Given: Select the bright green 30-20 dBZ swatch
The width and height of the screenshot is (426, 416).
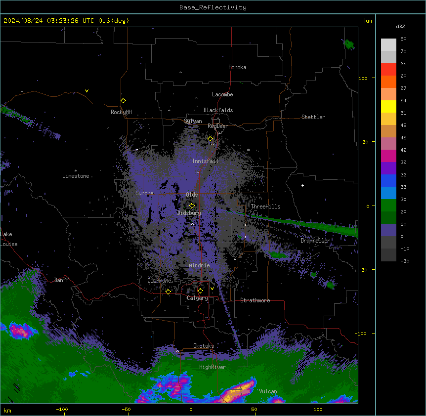Looking at the screenshot, I should [x=388, y=206].
